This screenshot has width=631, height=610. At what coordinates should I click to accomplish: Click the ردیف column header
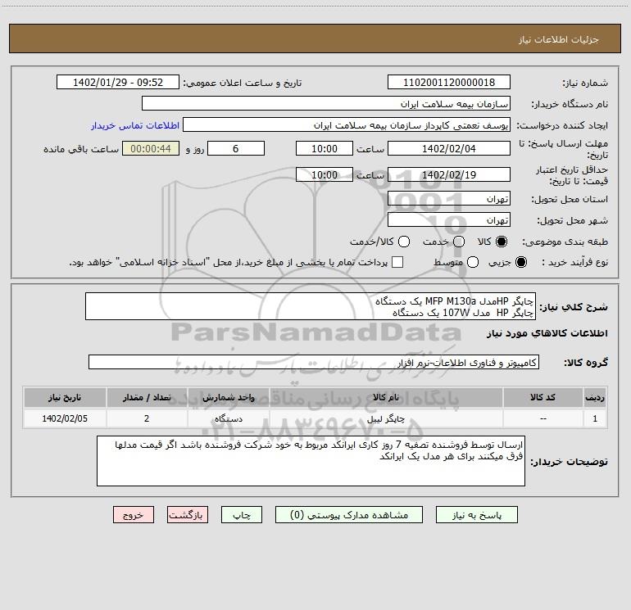(x=595, y=397)
